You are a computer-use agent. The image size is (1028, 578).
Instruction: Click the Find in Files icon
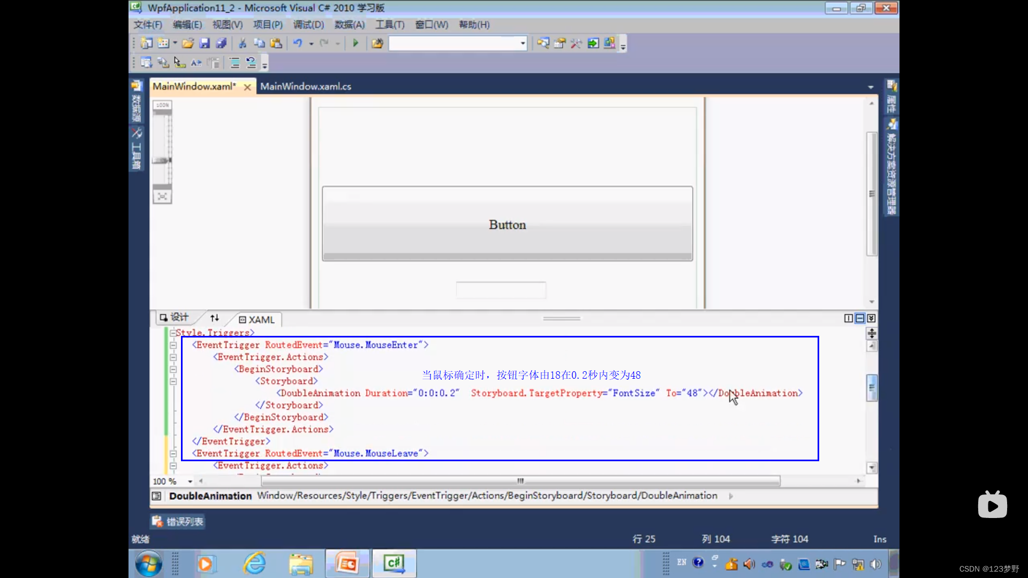377,43
